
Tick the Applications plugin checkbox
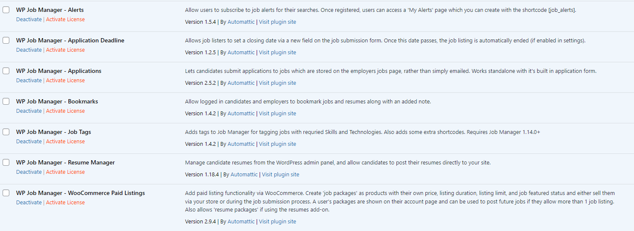[x=6, y=71]
